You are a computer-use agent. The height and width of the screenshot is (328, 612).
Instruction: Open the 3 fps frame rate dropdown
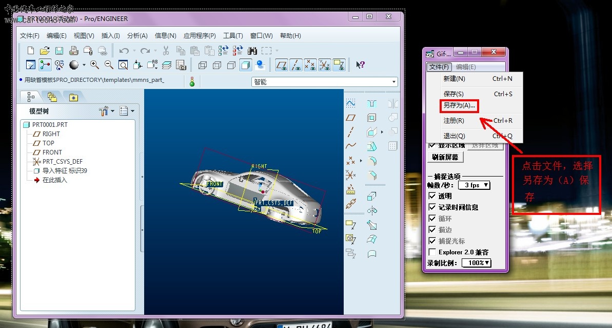click(x=474, y=185)
